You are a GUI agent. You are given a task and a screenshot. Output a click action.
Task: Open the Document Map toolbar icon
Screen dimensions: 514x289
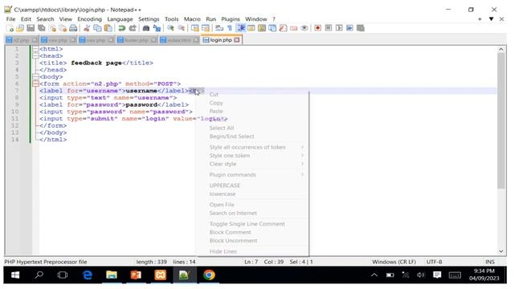262,28
